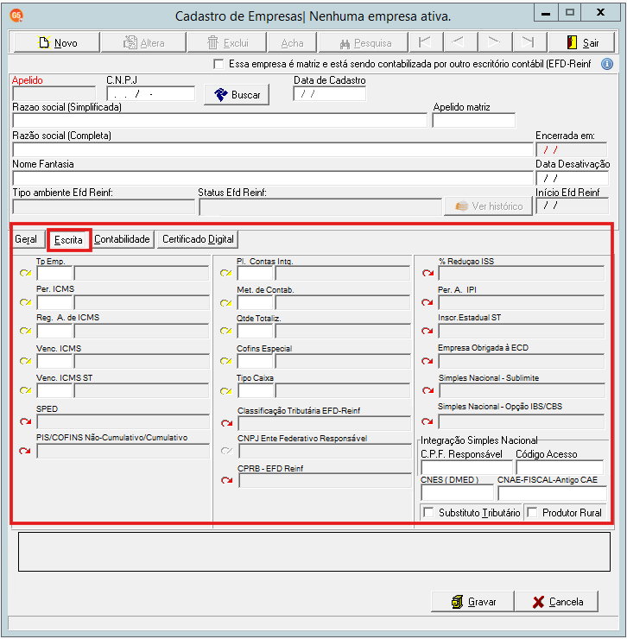The image size is (627, 639).
Task: Enable the Produtor Rural checkbox
Action: [x=532, y=512]
